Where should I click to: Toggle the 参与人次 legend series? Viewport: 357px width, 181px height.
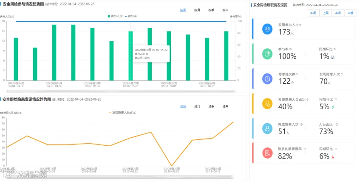pyautogui.click(x=115, y=16)
